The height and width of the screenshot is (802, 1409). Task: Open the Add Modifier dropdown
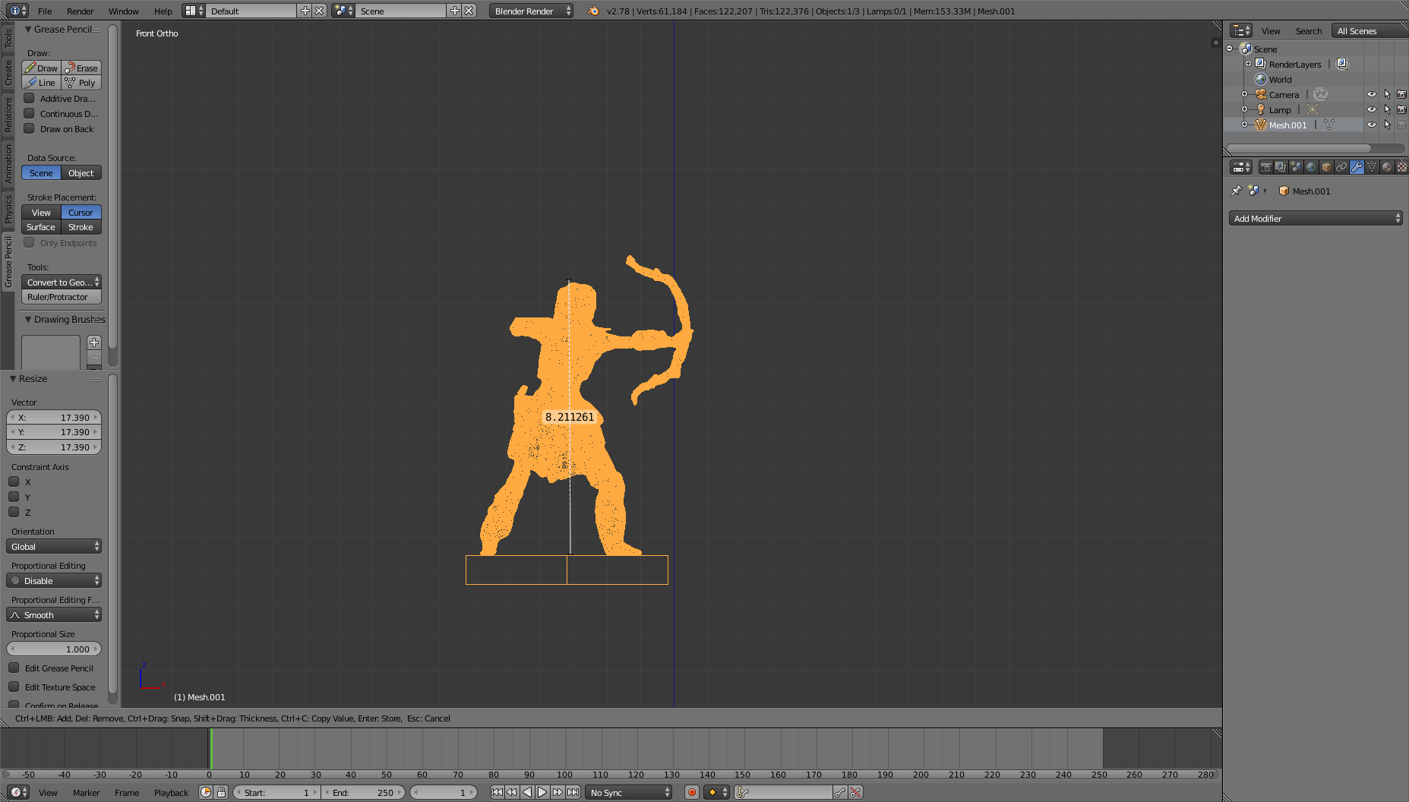[1316, 218]
